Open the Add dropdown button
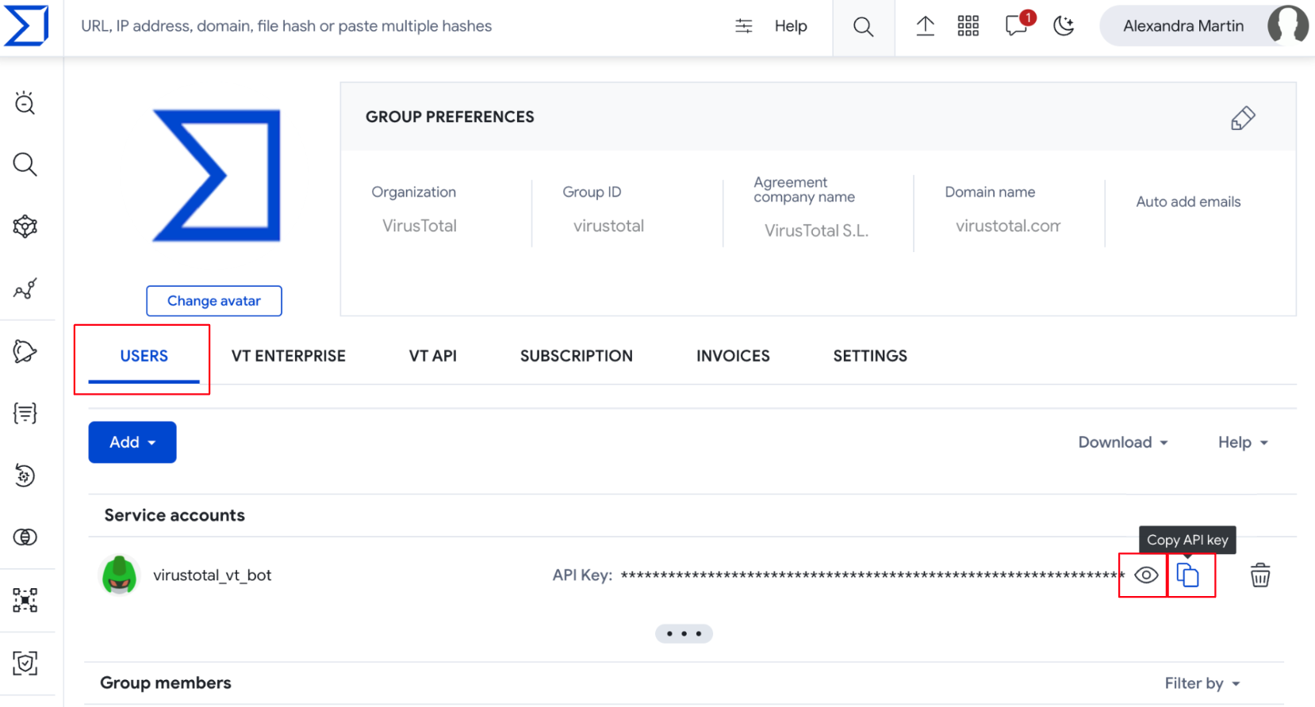The height and width of the screenshot is (707, 1315). coord(132,442)
